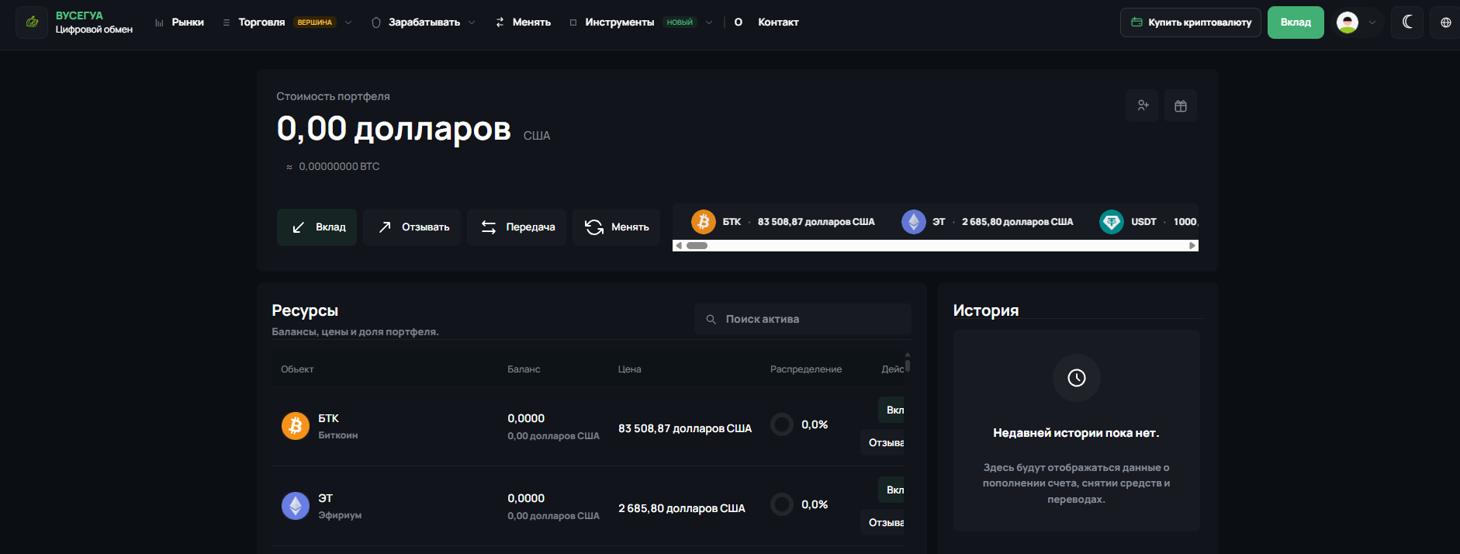Click the 83 508,87 price in БТК row

pos(685,428)
